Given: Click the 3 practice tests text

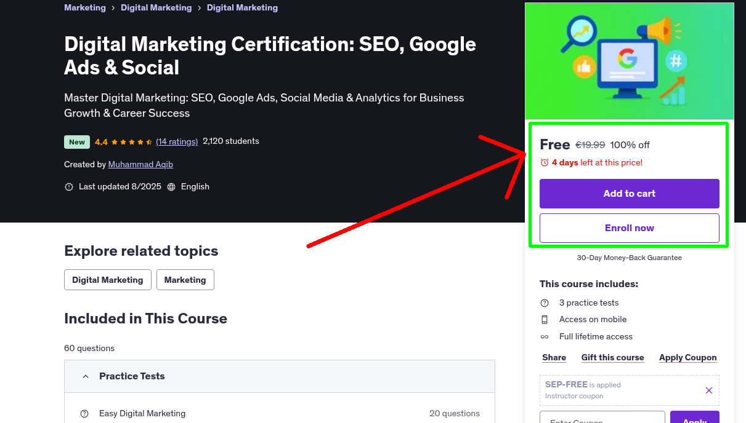Looking at the screenshot, I should [x=589, y=303].
